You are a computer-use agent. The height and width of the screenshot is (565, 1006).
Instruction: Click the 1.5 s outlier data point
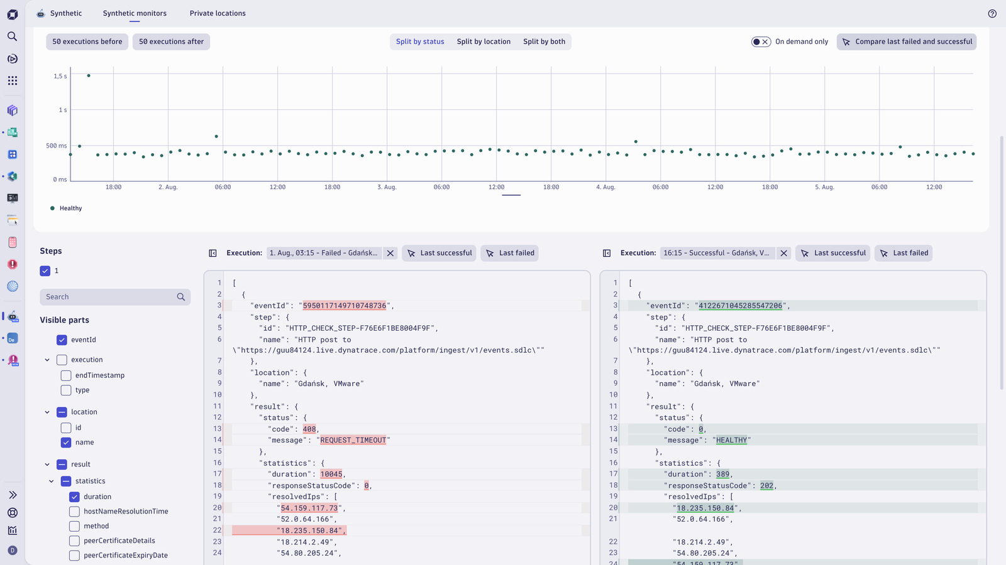click(89, 76)
